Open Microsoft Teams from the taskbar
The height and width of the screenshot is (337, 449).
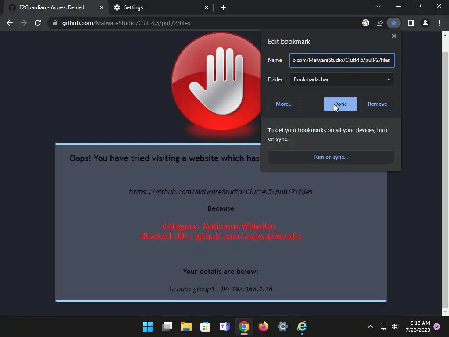coord(225,326)
